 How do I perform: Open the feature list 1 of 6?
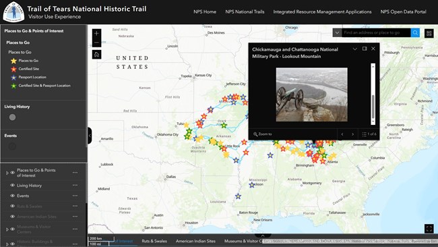[x=369, y=134]
